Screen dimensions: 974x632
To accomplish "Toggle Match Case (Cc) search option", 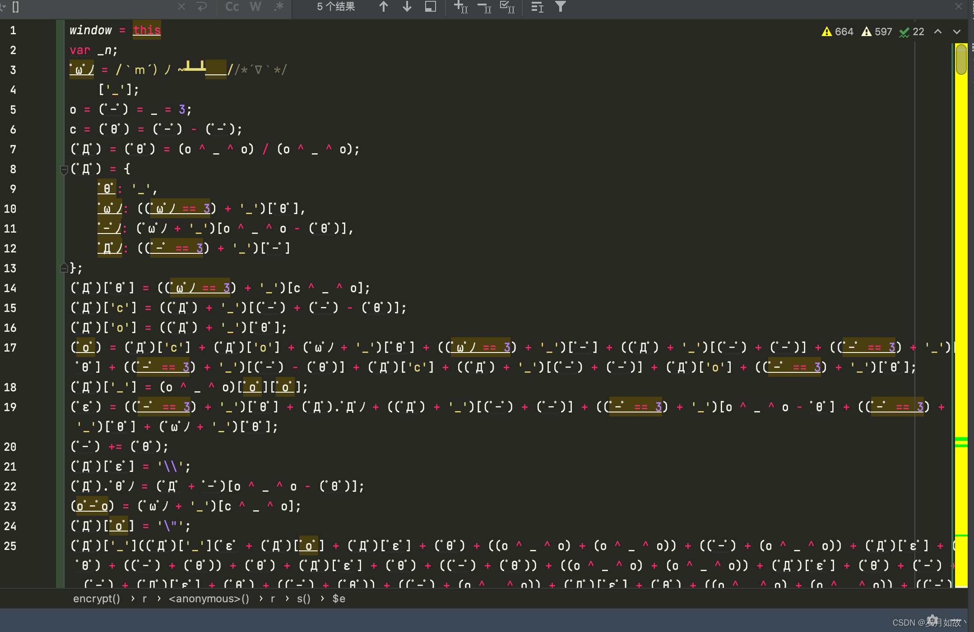I will [232, 6].
